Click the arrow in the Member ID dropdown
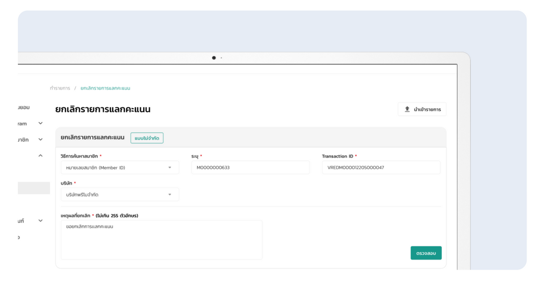The height and width of the screenshot is (282, 536). pyautogui.click(x=170, y=168)
